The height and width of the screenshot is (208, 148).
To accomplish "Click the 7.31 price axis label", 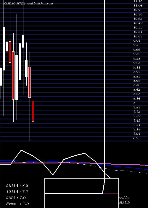I will (x=137, y=125).
